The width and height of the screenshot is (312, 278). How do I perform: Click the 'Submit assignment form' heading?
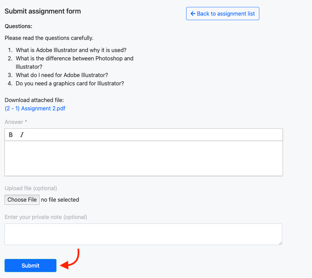point(43,11)
